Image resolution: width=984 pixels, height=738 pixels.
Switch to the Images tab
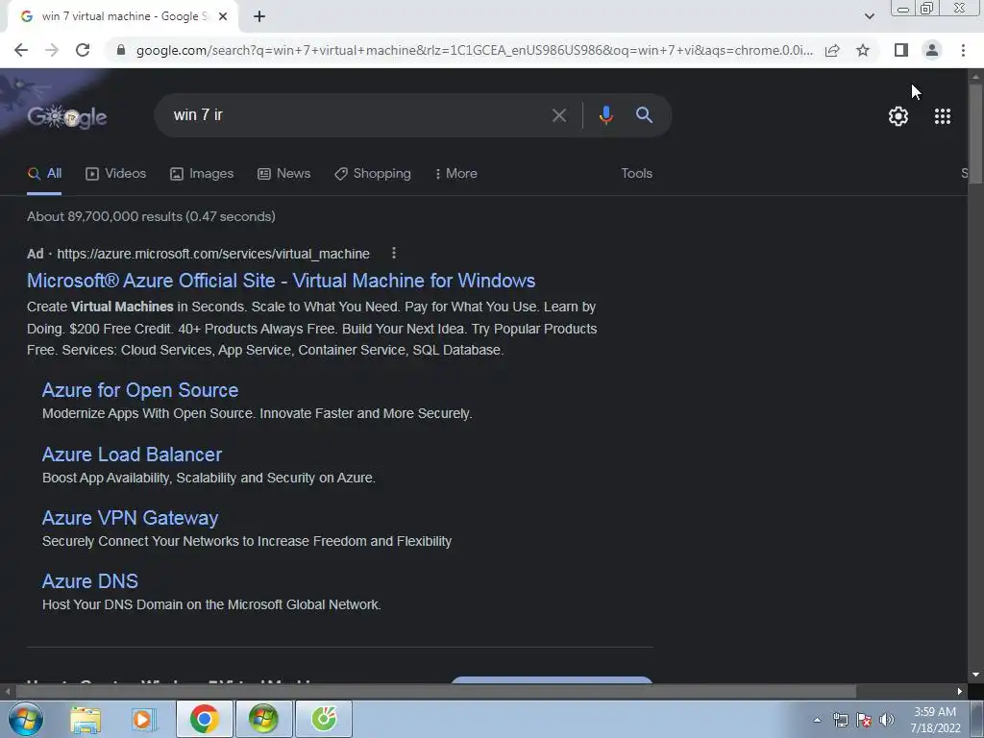[202, 174]
